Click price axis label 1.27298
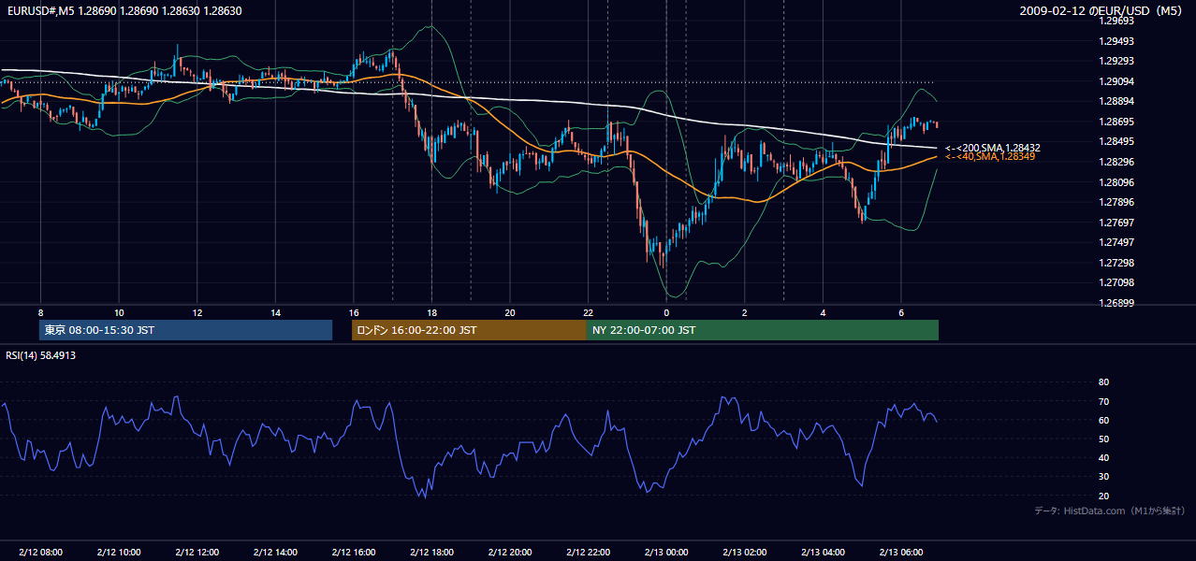The width and height of the screenshot is (1196, 561). (x=1116, y=263)
